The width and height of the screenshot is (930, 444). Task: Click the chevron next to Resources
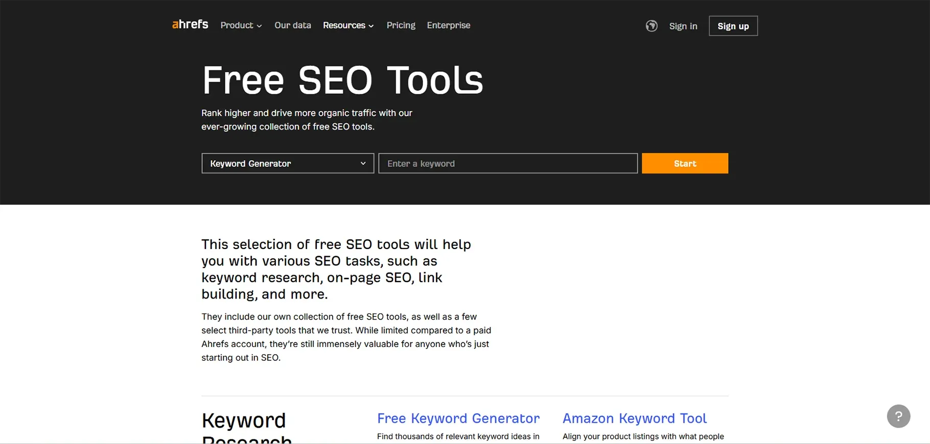coord(371,26)
